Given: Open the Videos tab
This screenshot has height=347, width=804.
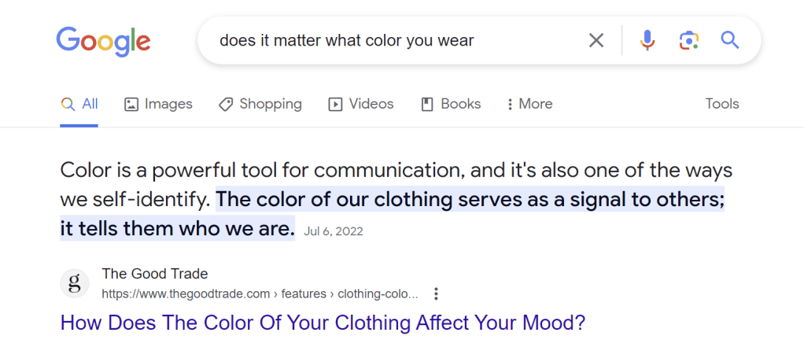Looking at the screenshot, I should pyautogui.click(x=361, y=104).
